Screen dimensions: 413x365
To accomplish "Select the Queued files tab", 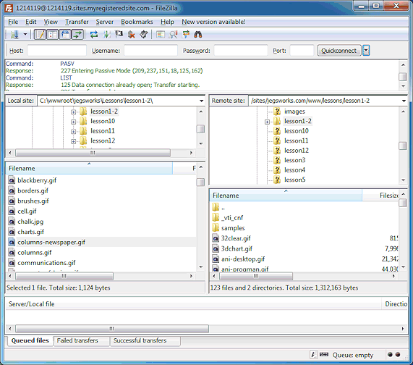I will (x=30, y=340).
